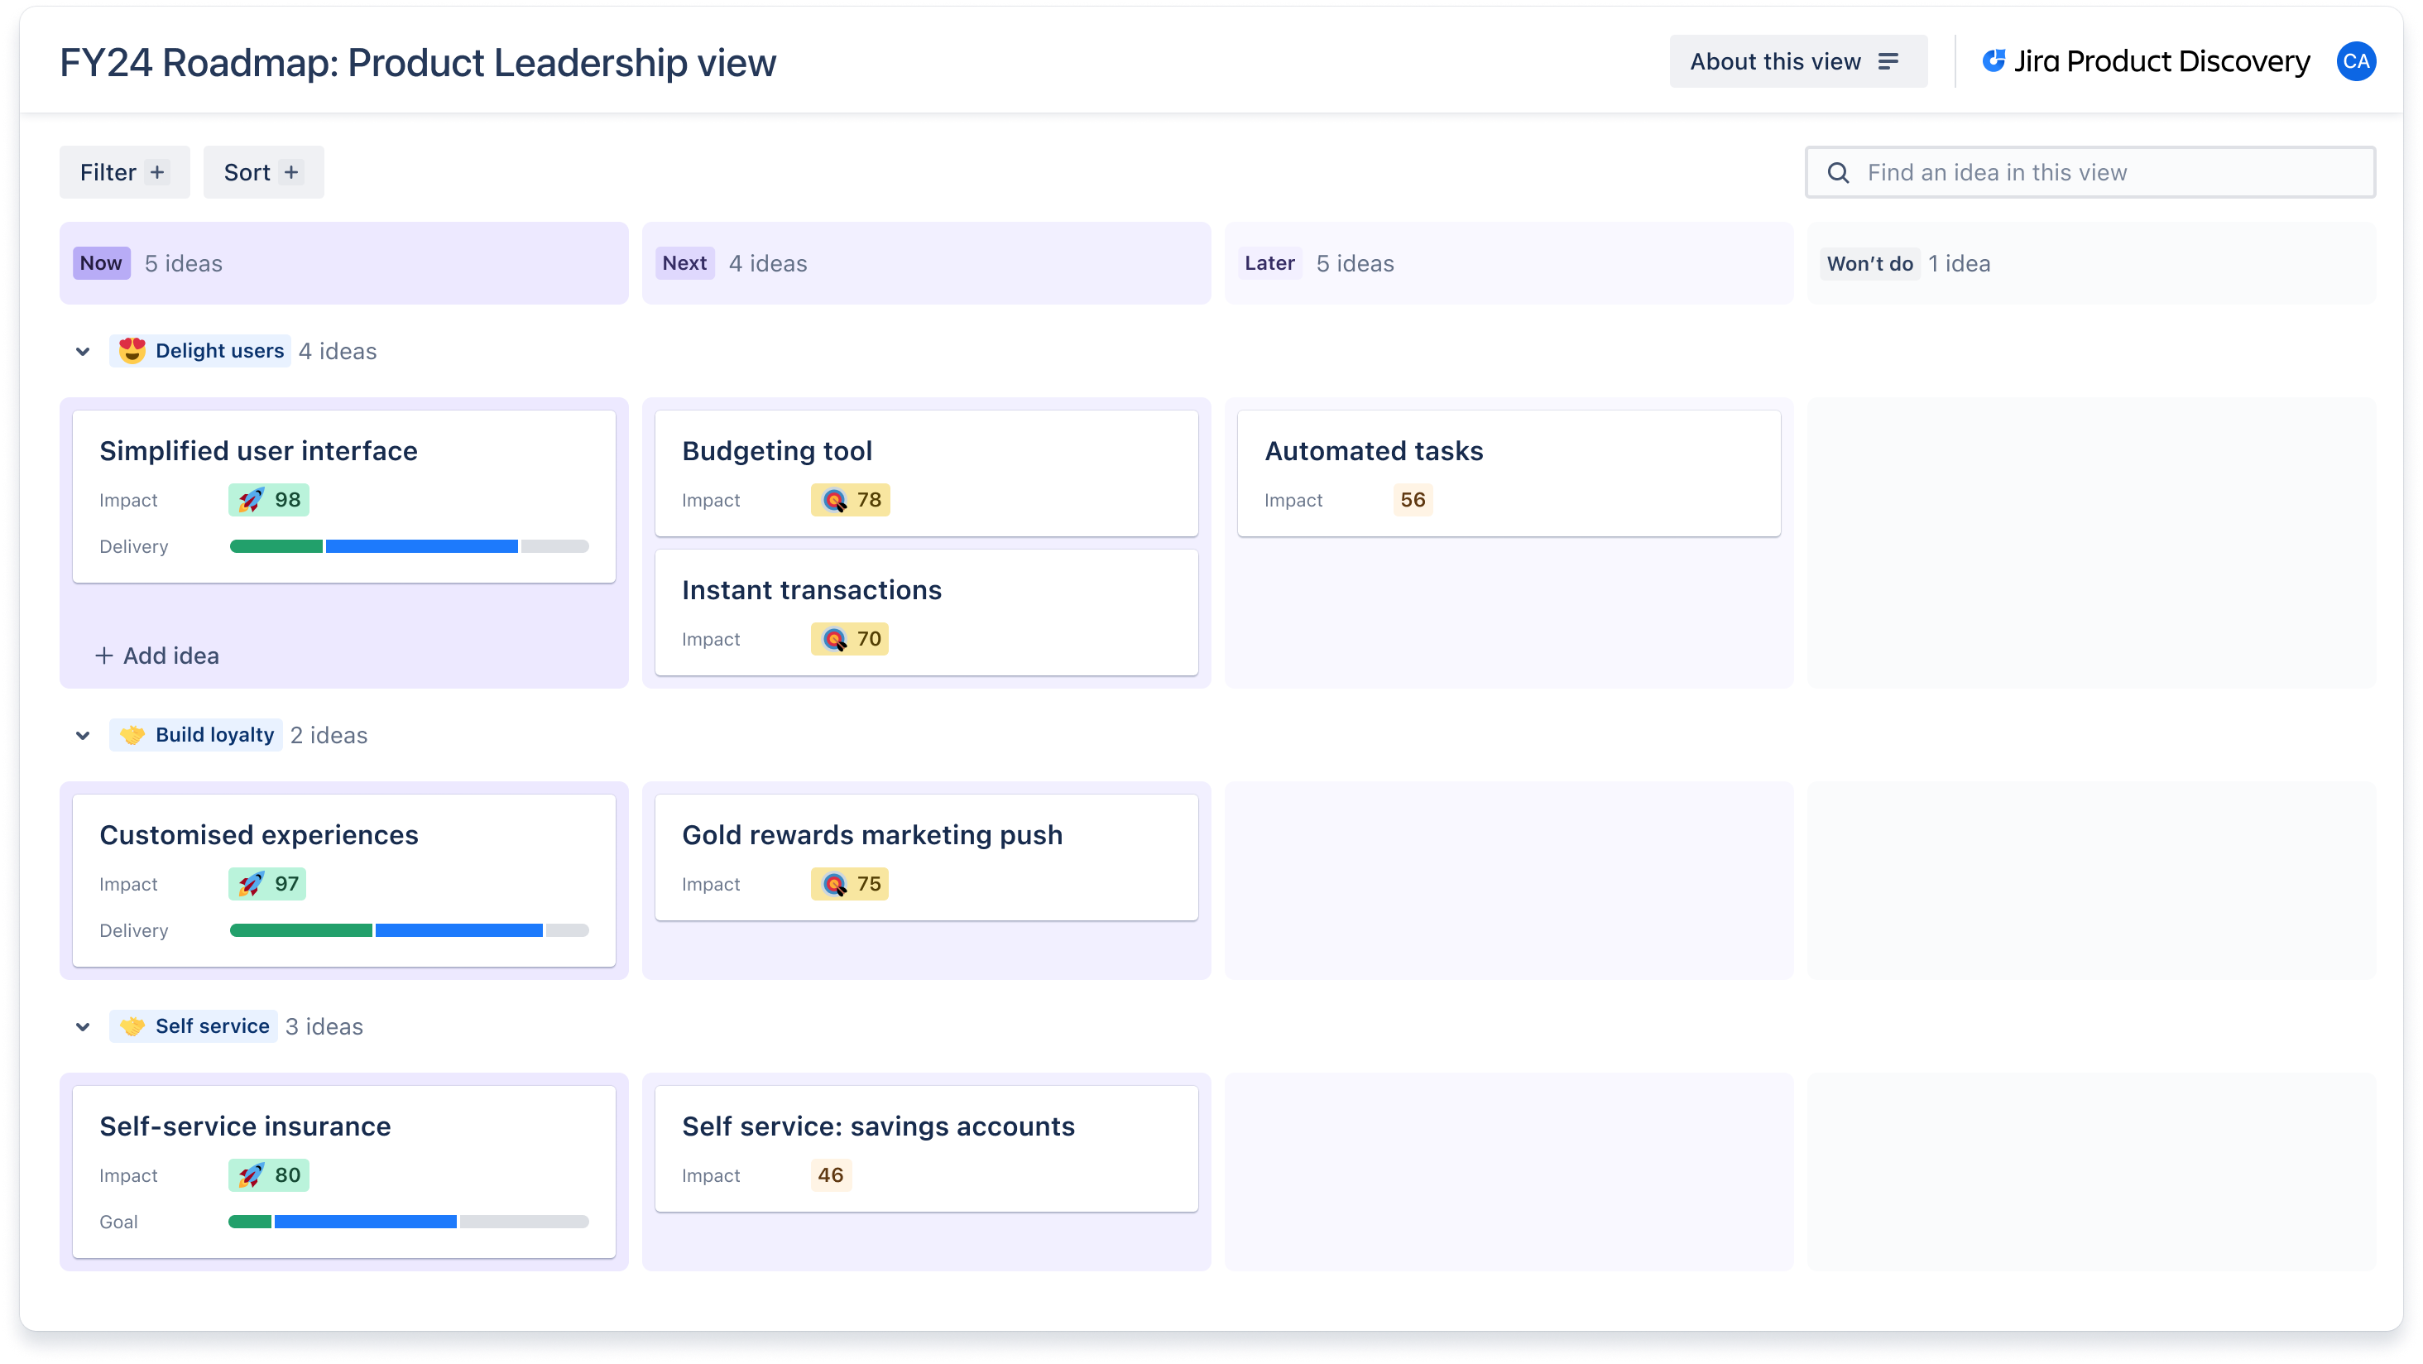Screen dimensions: 2423x1364
Task: Click the plus icon on Sort
Action: (x=291, y=172)
